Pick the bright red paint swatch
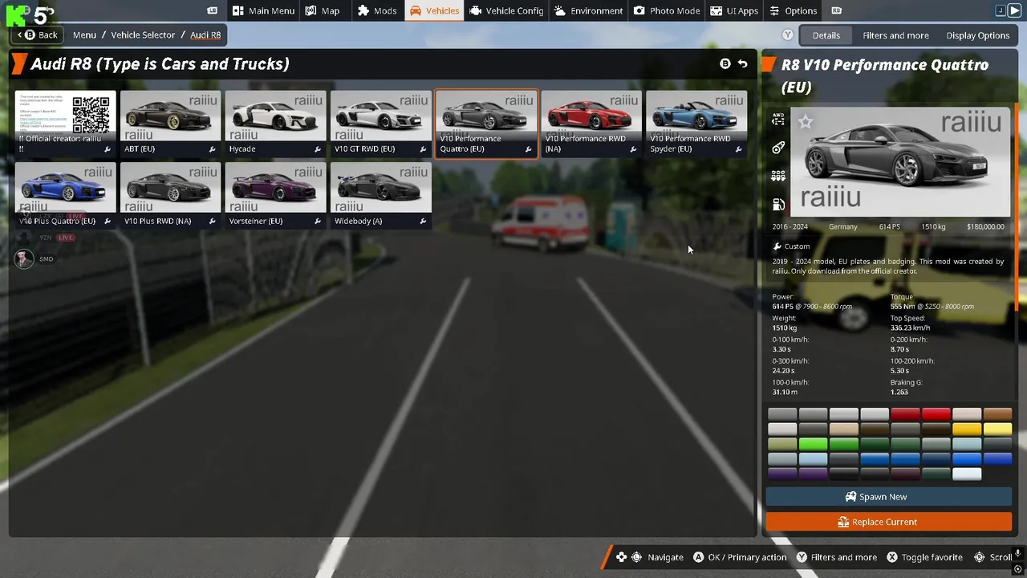 tap(936, 414)
